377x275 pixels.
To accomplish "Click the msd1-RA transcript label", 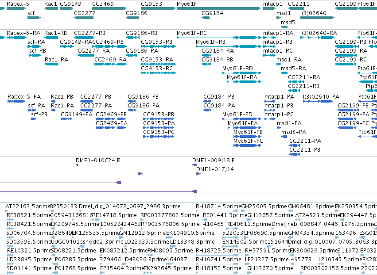I will tap(289, 60).
